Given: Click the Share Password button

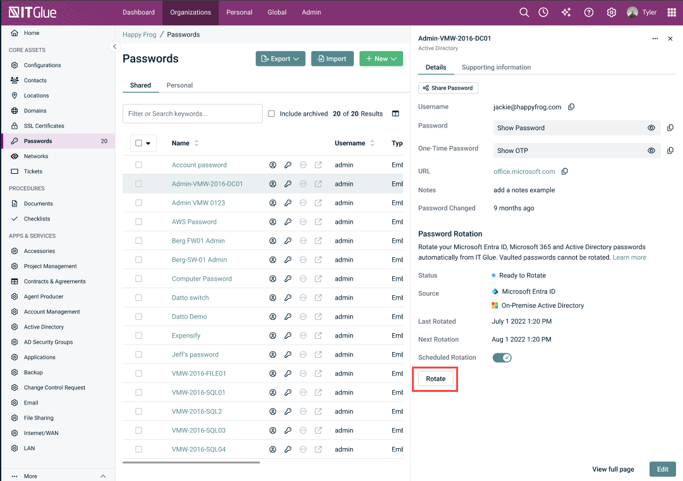Looking at the screenshot, I should click(x=448, y=88).
